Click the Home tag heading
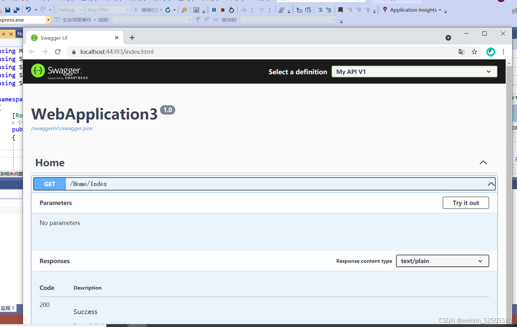Viewport: 517px width, 327px height. [x=50, y=163]
